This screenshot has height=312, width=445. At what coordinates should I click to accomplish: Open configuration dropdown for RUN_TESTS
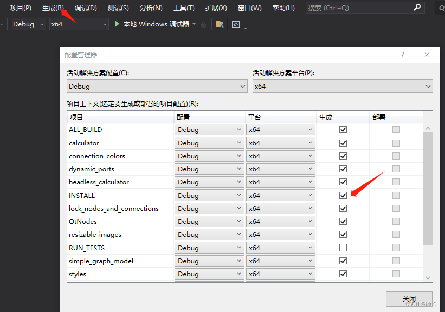click(x=209, y=248)
